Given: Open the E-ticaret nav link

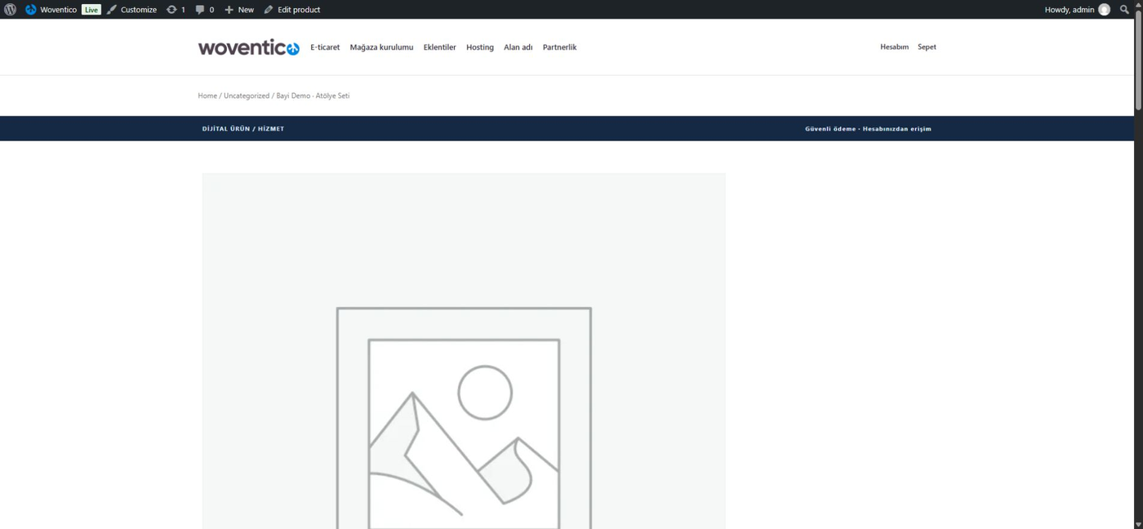Looking at the screenshot, I should tap(325, 47).
